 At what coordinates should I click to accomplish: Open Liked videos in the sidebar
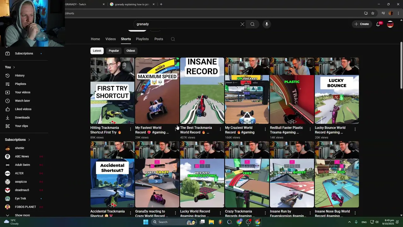[24, 109]
